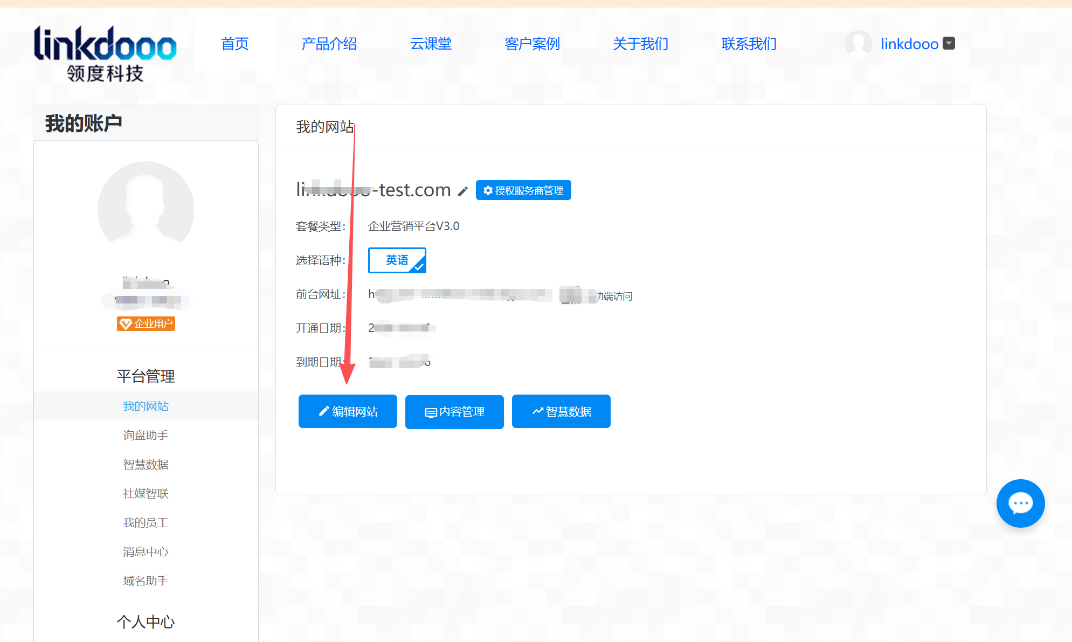This screenshot has width=1072, height=642.
Task: Click the linkdooo company logo
Action: pos(105,53)
